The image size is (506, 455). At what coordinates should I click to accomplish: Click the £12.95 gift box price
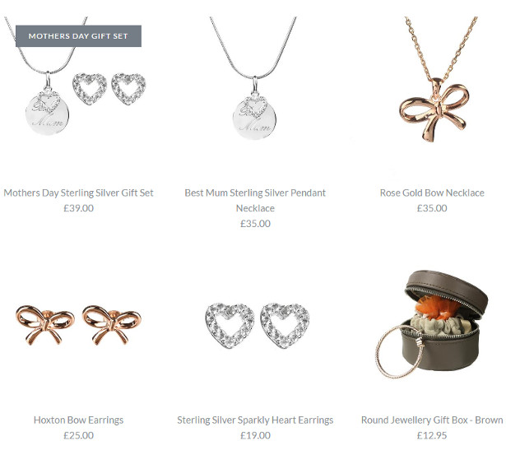pyautogui.click(x=432, y=435)
